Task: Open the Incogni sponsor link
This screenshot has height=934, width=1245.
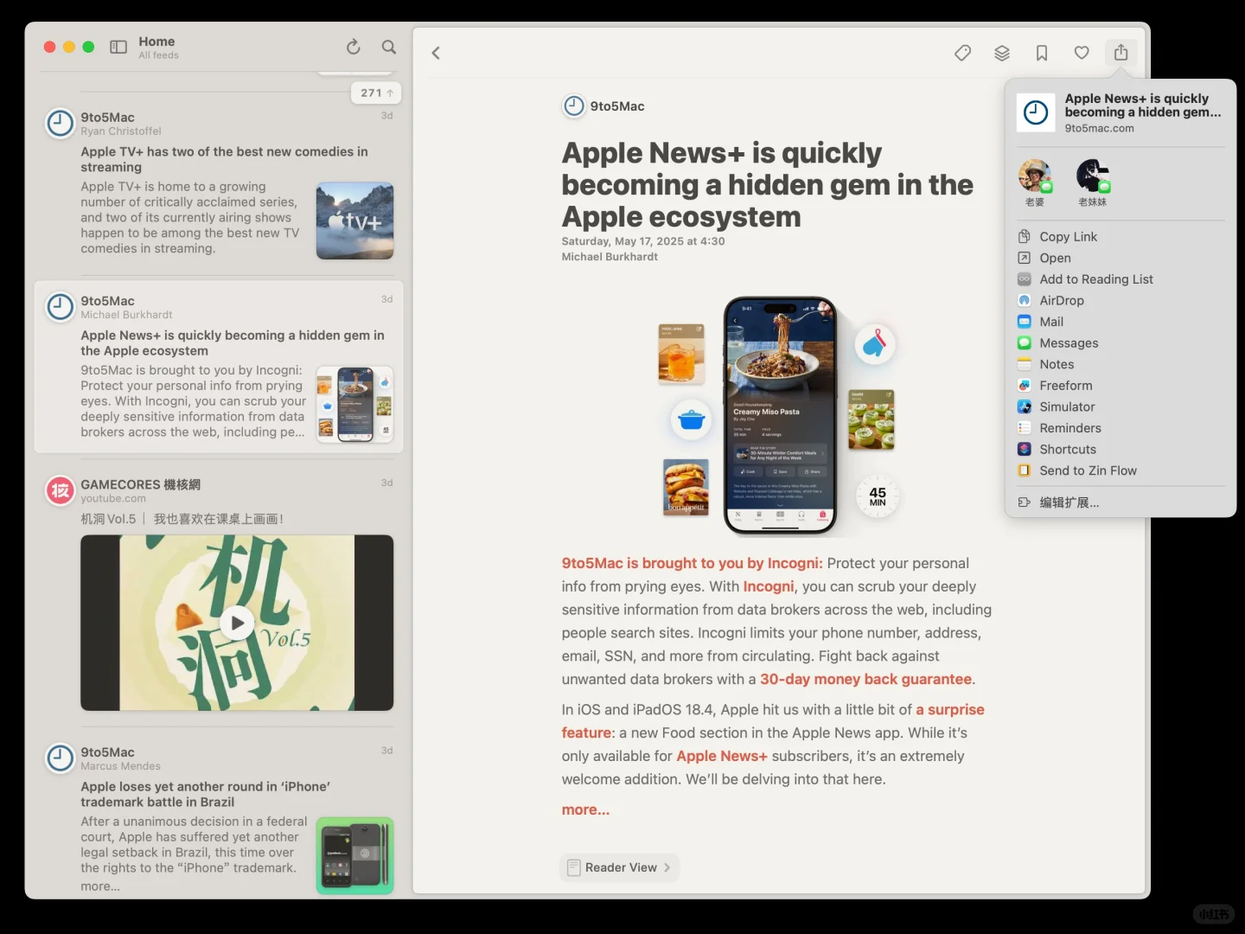Action: (692, 563)
